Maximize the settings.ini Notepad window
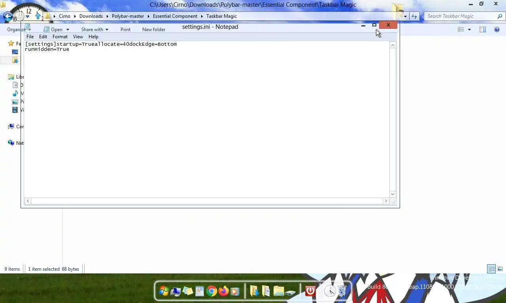506x303 pixels. pos(374,25)
